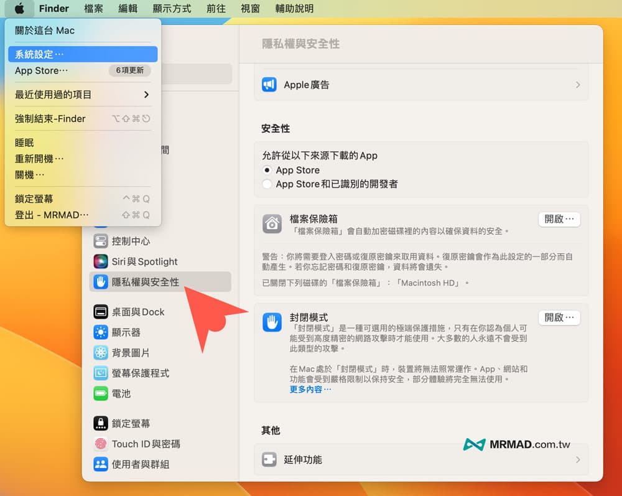This screenshot has width=622, height=496.
Task: Select Touch ID與密碼 in the sidebar
Action: 160,444
